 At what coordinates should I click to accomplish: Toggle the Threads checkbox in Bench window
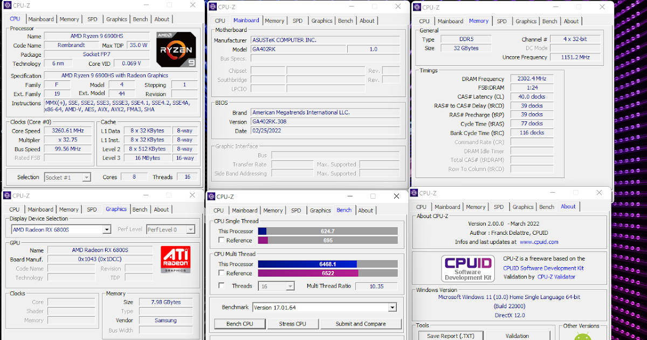222,286
